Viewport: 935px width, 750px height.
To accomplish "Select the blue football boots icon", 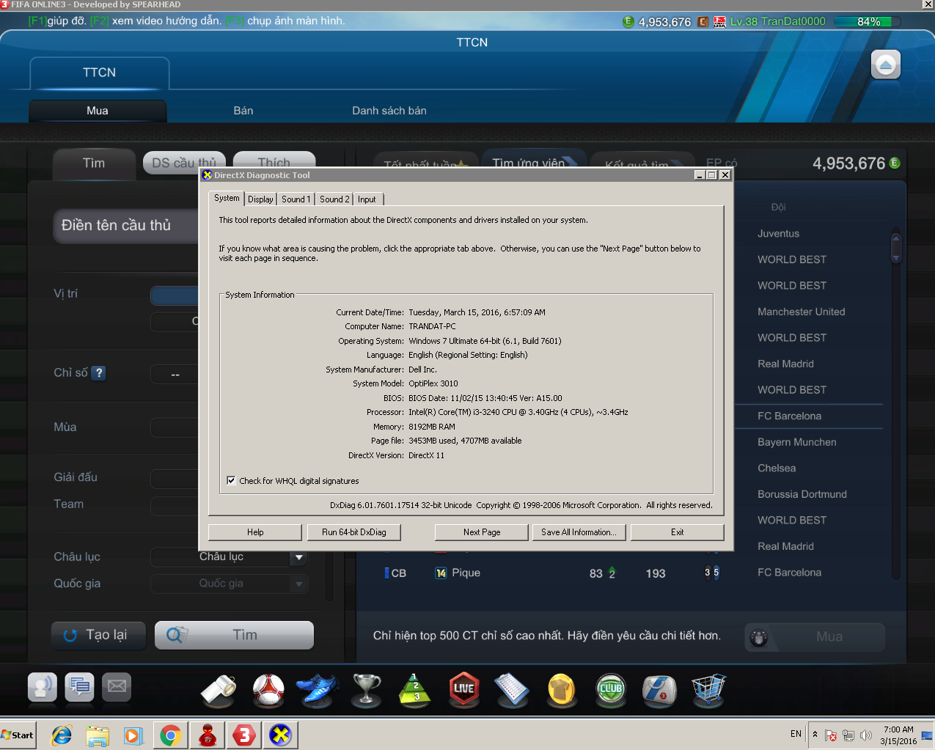I will 317,690.
